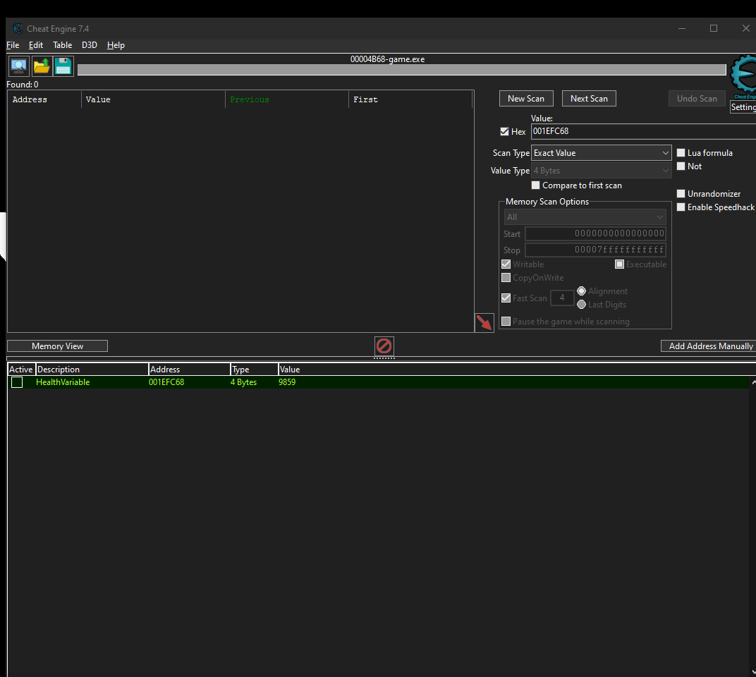Screen dimensions: 756x677
Task: Open the Scan Type dropdown
Action: [x=602, y=153]
